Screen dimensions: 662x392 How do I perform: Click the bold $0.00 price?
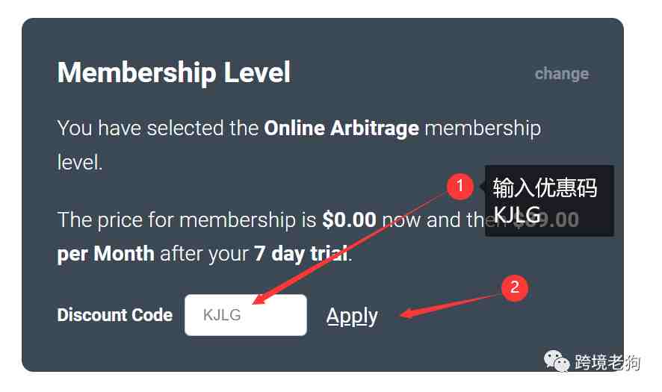(349, 220)
